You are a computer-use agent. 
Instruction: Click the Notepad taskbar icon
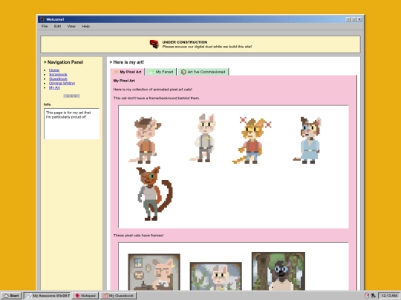[x=77, y=296]
